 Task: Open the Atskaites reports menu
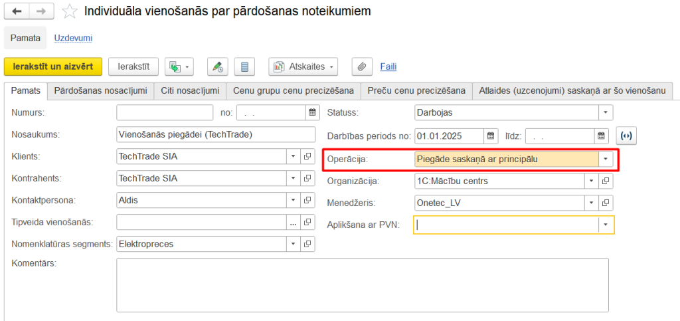click(303, 66)
